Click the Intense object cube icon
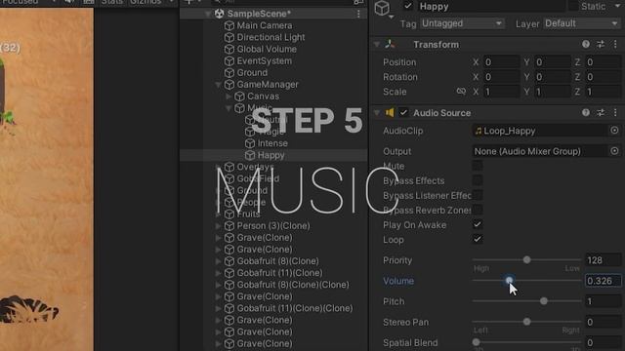The height and width of the screenshot is (351, 625). 250,143
